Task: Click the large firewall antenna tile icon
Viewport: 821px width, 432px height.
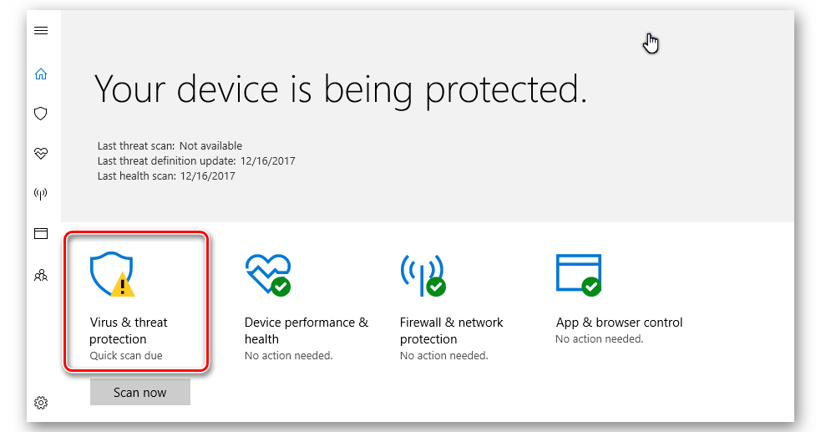Action: tap(423, 276)
